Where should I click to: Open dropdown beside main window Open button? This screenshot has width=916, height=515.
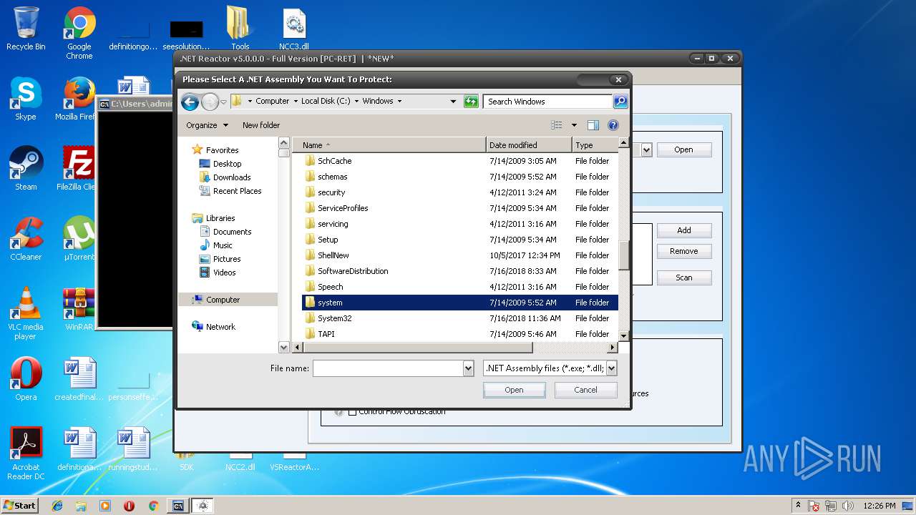tap(646, 149)
